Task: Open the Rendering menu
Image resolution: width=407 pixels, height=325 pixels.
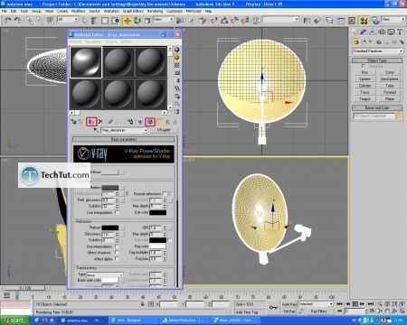Action: [155, 11]
